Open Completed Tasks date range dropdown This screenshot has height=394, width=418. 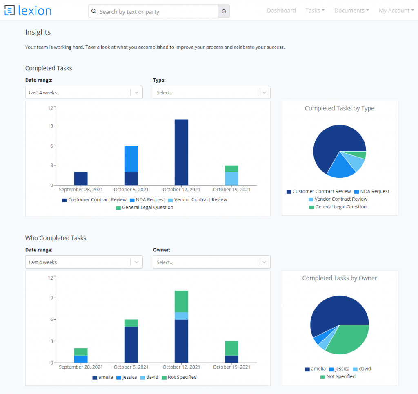(x=84, y=92)
